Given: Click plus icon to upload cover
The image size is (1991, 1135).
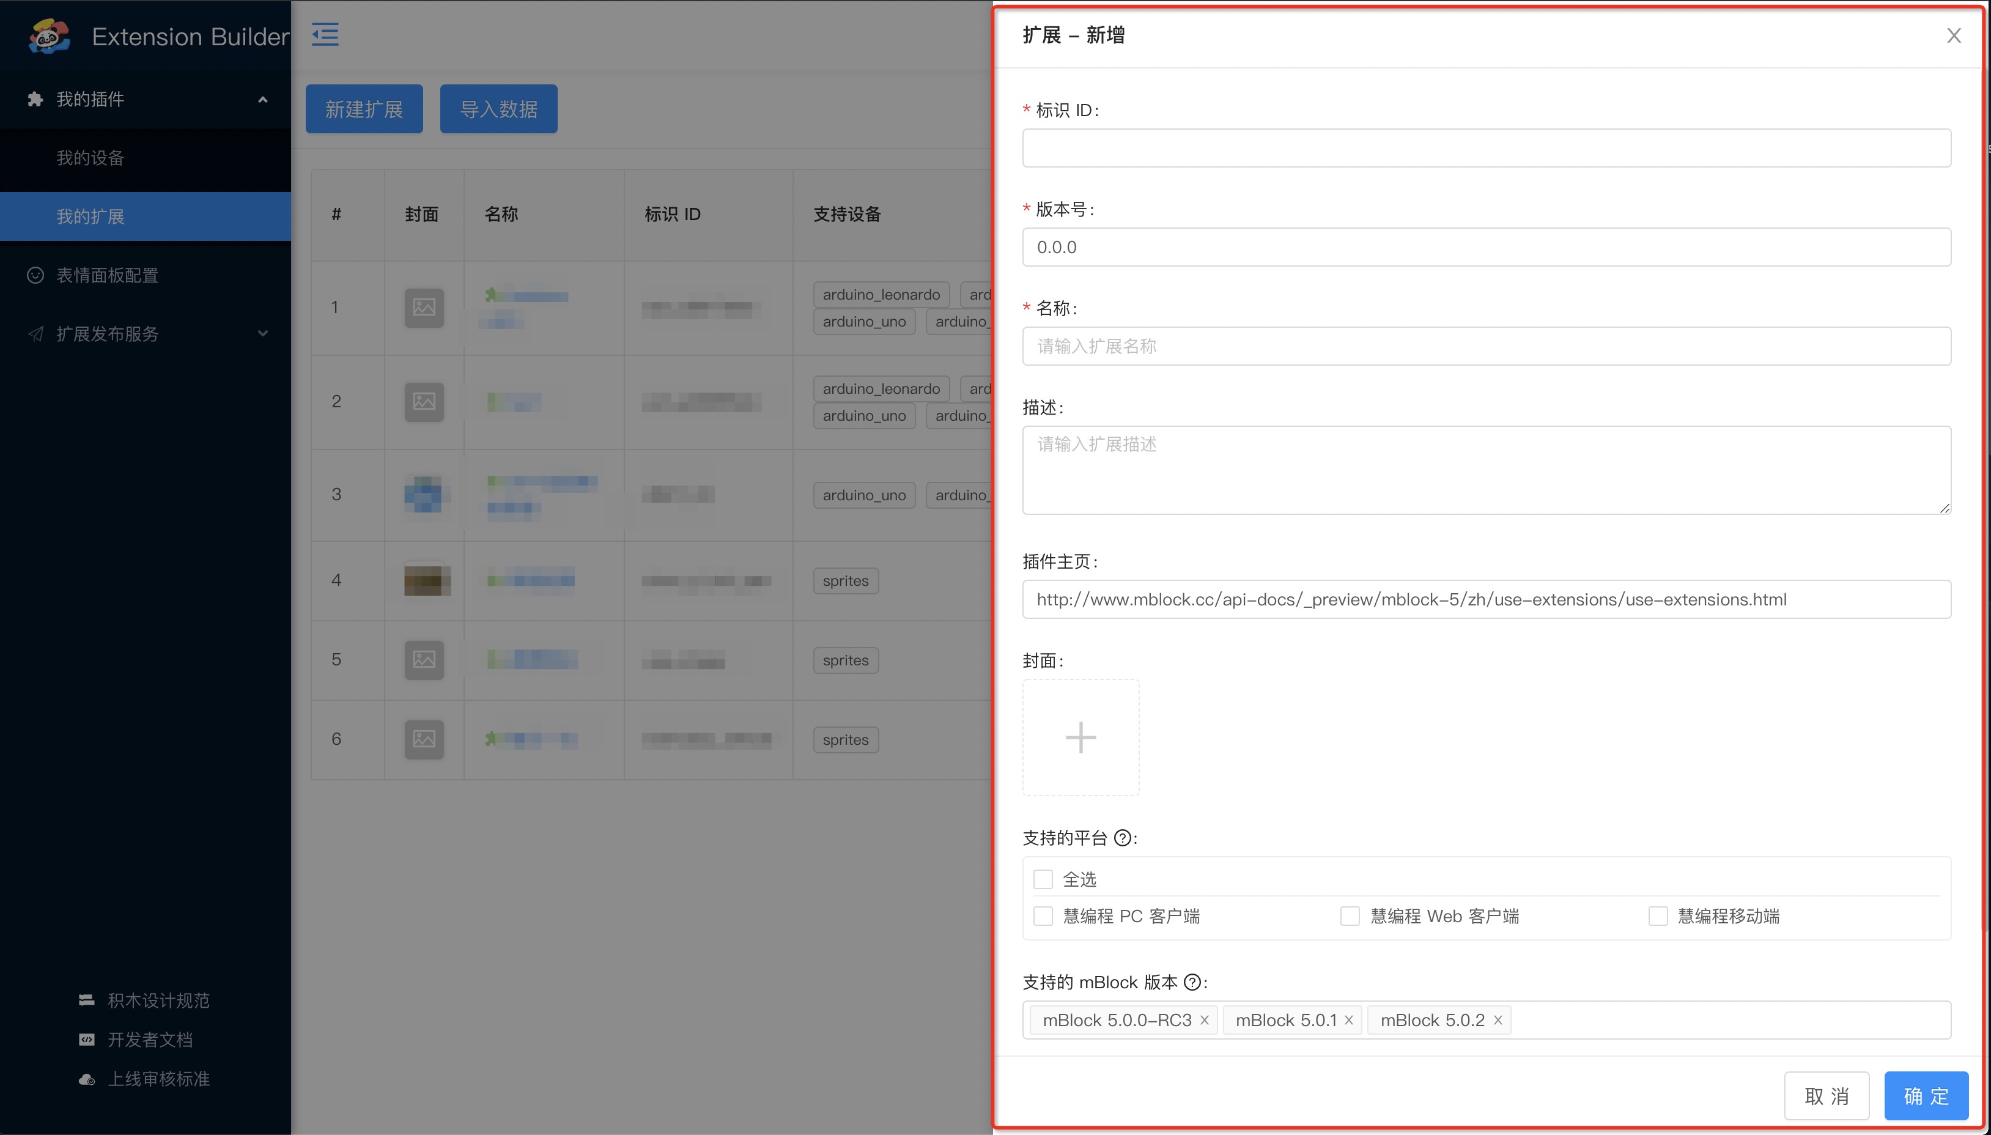Looking at the screenshot, I should point(1080,738).
